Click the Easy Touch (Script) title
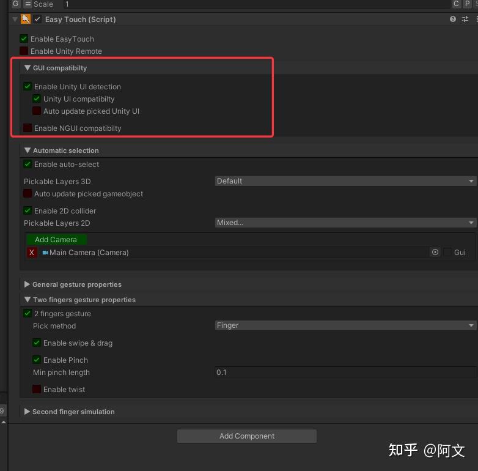This screenshot has height=471, width=478. [81, 20]
